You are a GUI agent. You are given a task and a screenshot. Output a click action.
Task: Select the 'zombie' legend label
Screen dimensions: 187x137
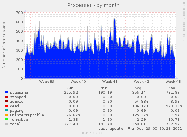tap(17, 102)
